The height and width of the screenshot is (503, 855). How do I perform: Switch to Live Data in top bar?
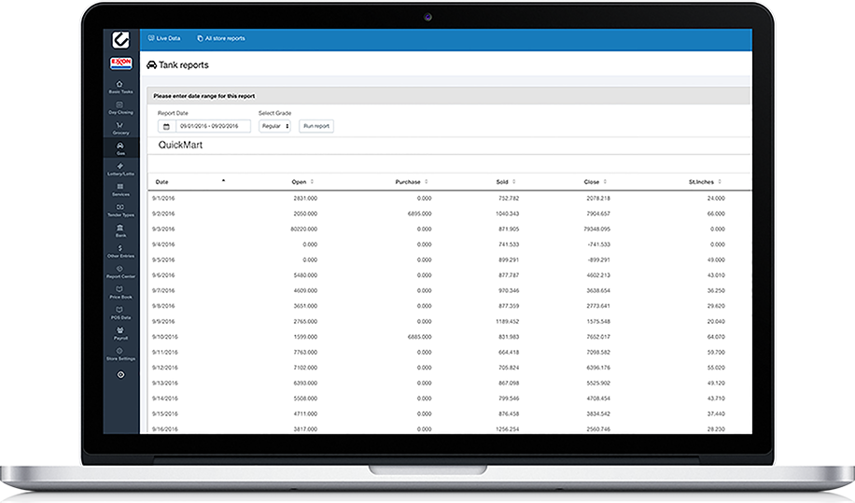[x=164, y=38]
